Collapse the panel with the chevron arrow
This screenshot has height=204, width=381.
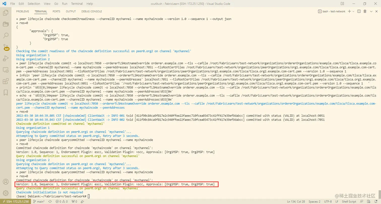(371, 11)
